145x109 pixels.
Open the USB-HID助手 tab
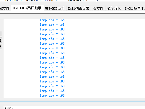55,9
